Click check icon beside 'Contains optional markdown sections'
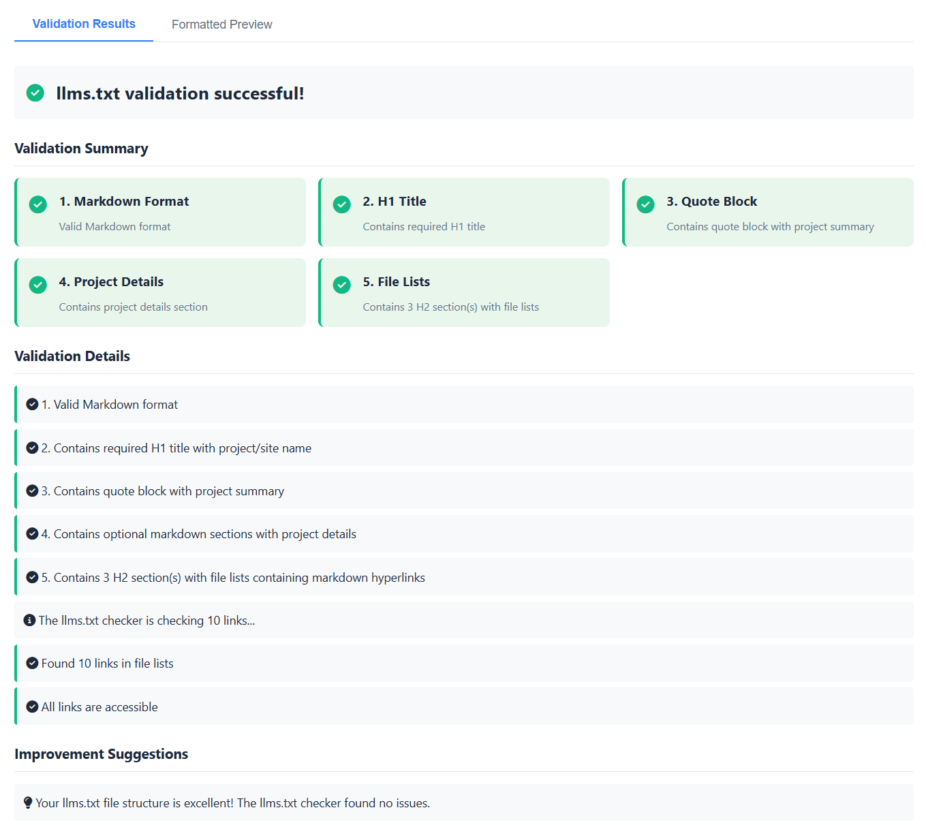 click(32, 533)
